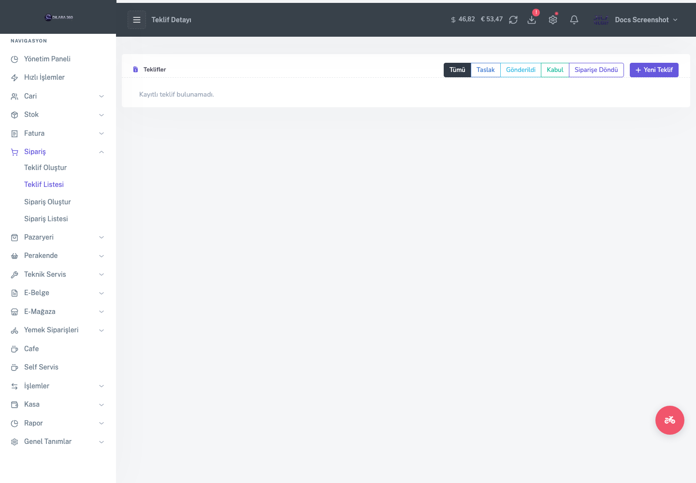Screen dimensions: 696x483
Task: Click the Yeni Teklif button
Action: pyautogui.click(x=654, y=70)
